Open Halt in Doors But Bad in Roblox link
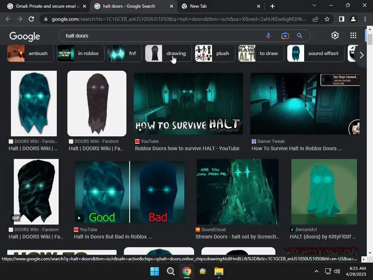The width and height of the screenshot is (373, 280). (113, 237)
